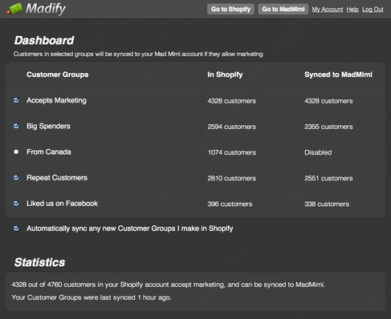Click the 4328 out of 4760 customers sentence

click(x=169, y=285)
